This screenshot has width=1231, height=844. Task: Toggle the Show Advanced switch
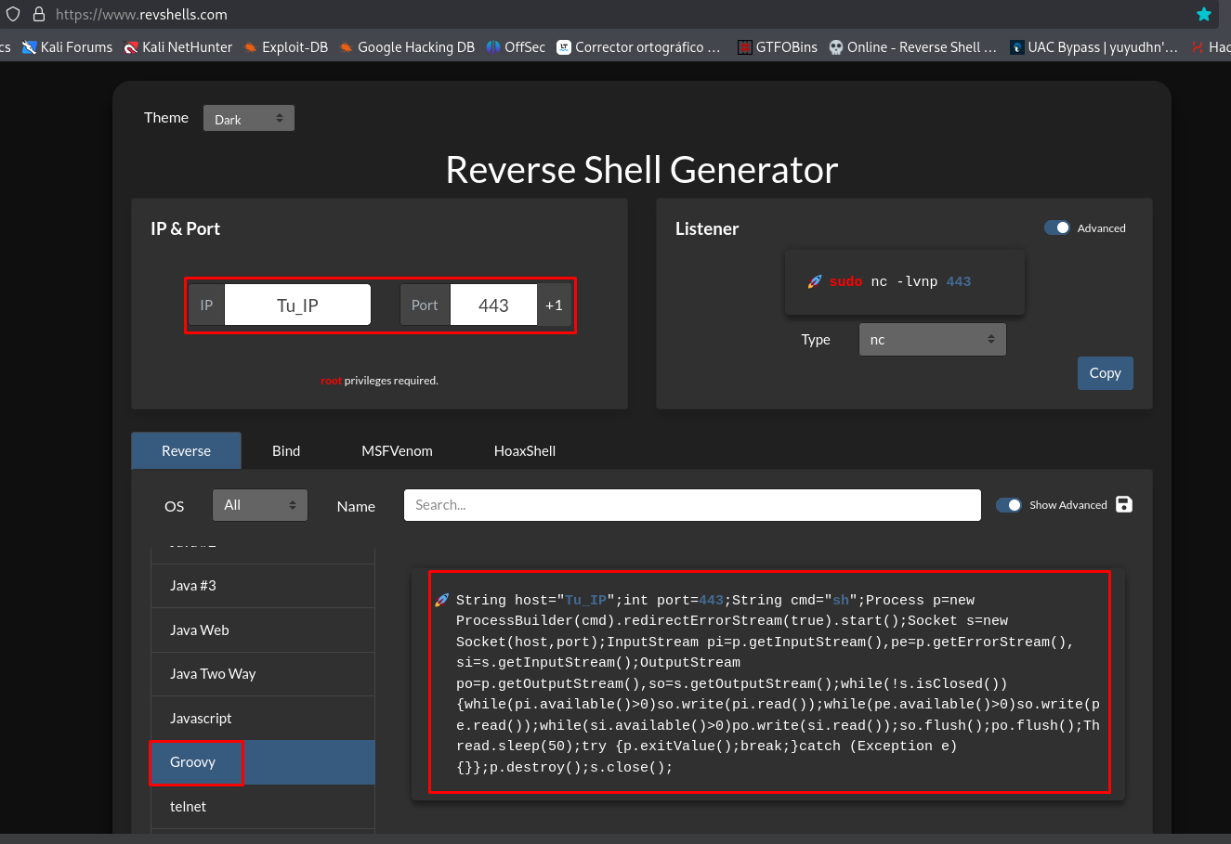click(x=1008, y=505)
